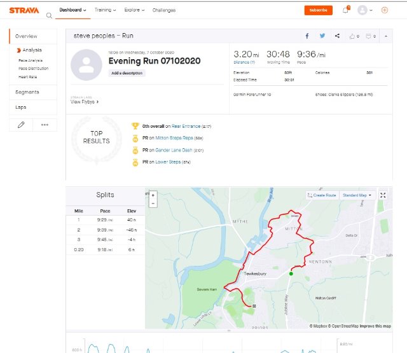Open comments via the comment icon
This screenshot has width=407, height=353.
point(368,36)
